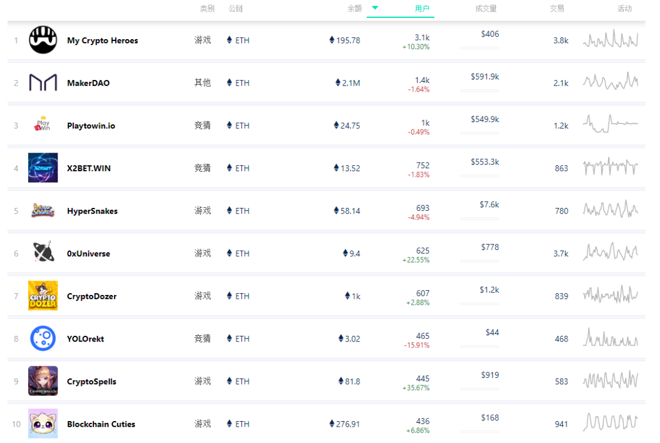
Task: Click the volume bar under $406
Action: click(x=479, y=48)
